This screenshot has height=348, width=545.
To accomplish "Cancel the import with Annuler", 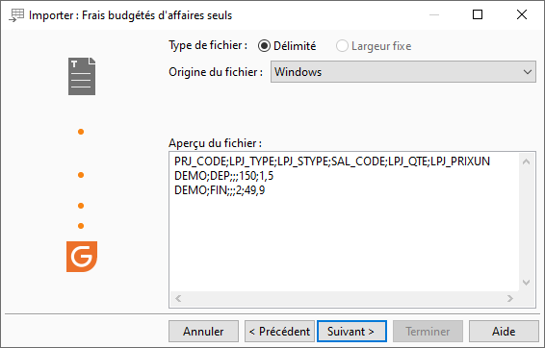I will tap(204, 332).
